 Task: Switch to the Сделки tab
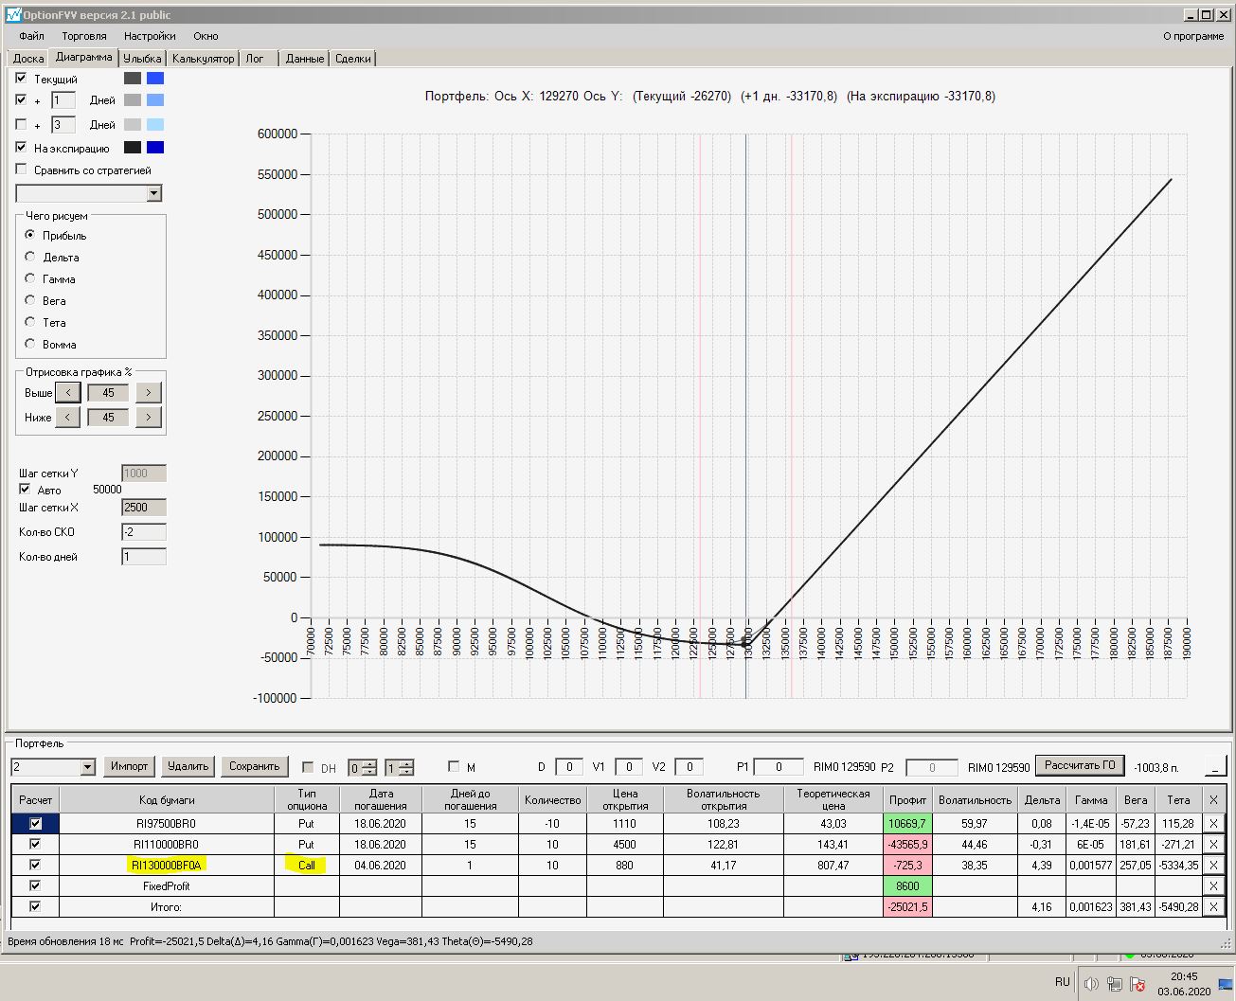point(353,59)
